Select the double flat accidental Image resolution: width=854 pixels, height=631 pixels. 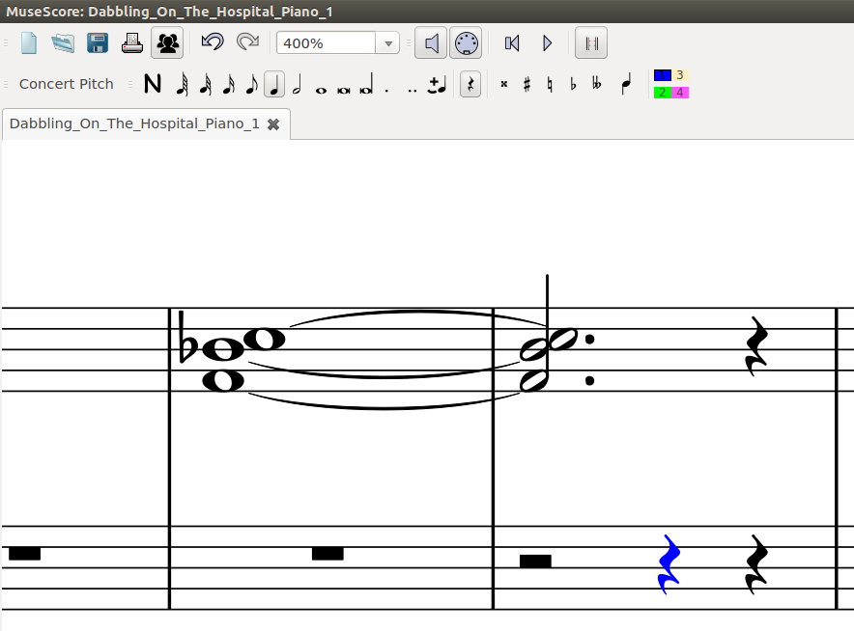coord(597,85)
